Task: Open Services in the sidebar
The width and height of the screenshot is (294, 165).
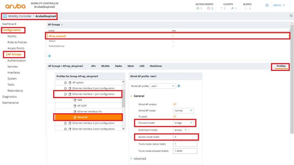Action: pyautogui.click(x=13, y=67)
